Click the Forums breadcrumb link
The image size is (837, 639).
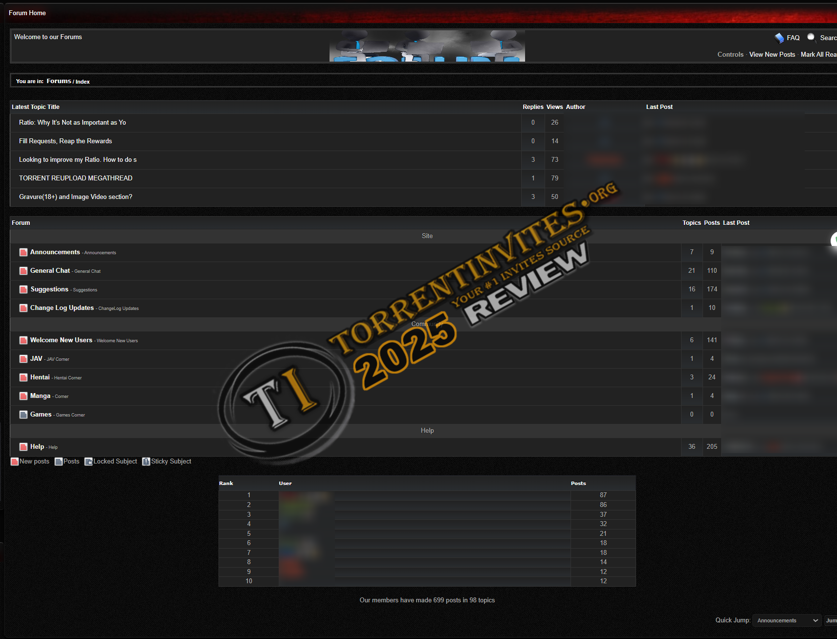tap(59, 81)
